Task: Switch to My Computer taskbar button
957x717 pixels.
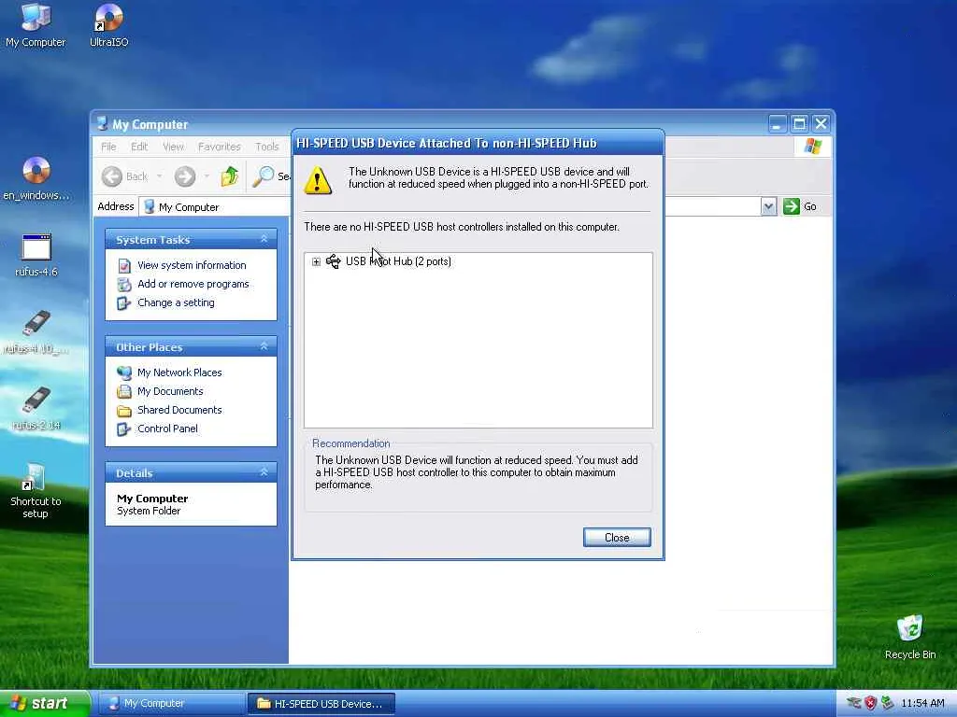Action: [x=171, y=704]
